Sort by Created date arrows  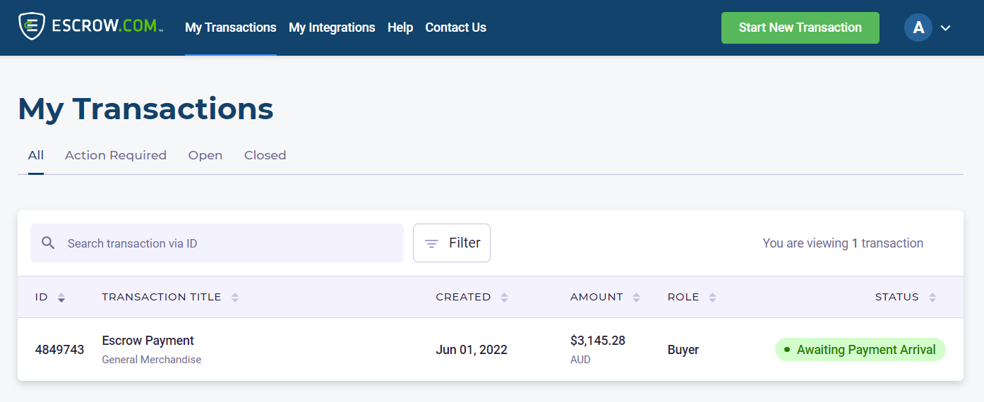click(504, 298)
